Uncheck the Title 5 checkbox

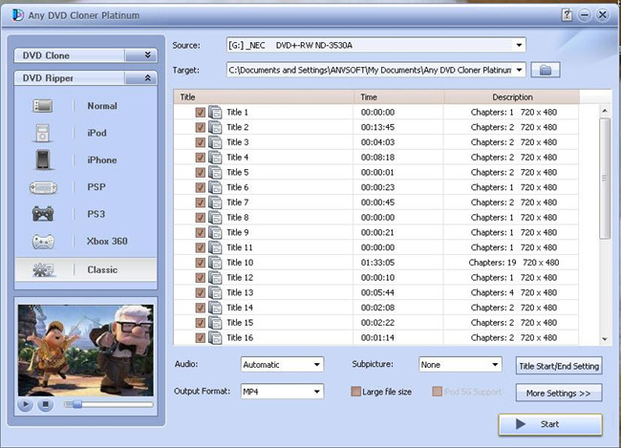pos(201,173)
